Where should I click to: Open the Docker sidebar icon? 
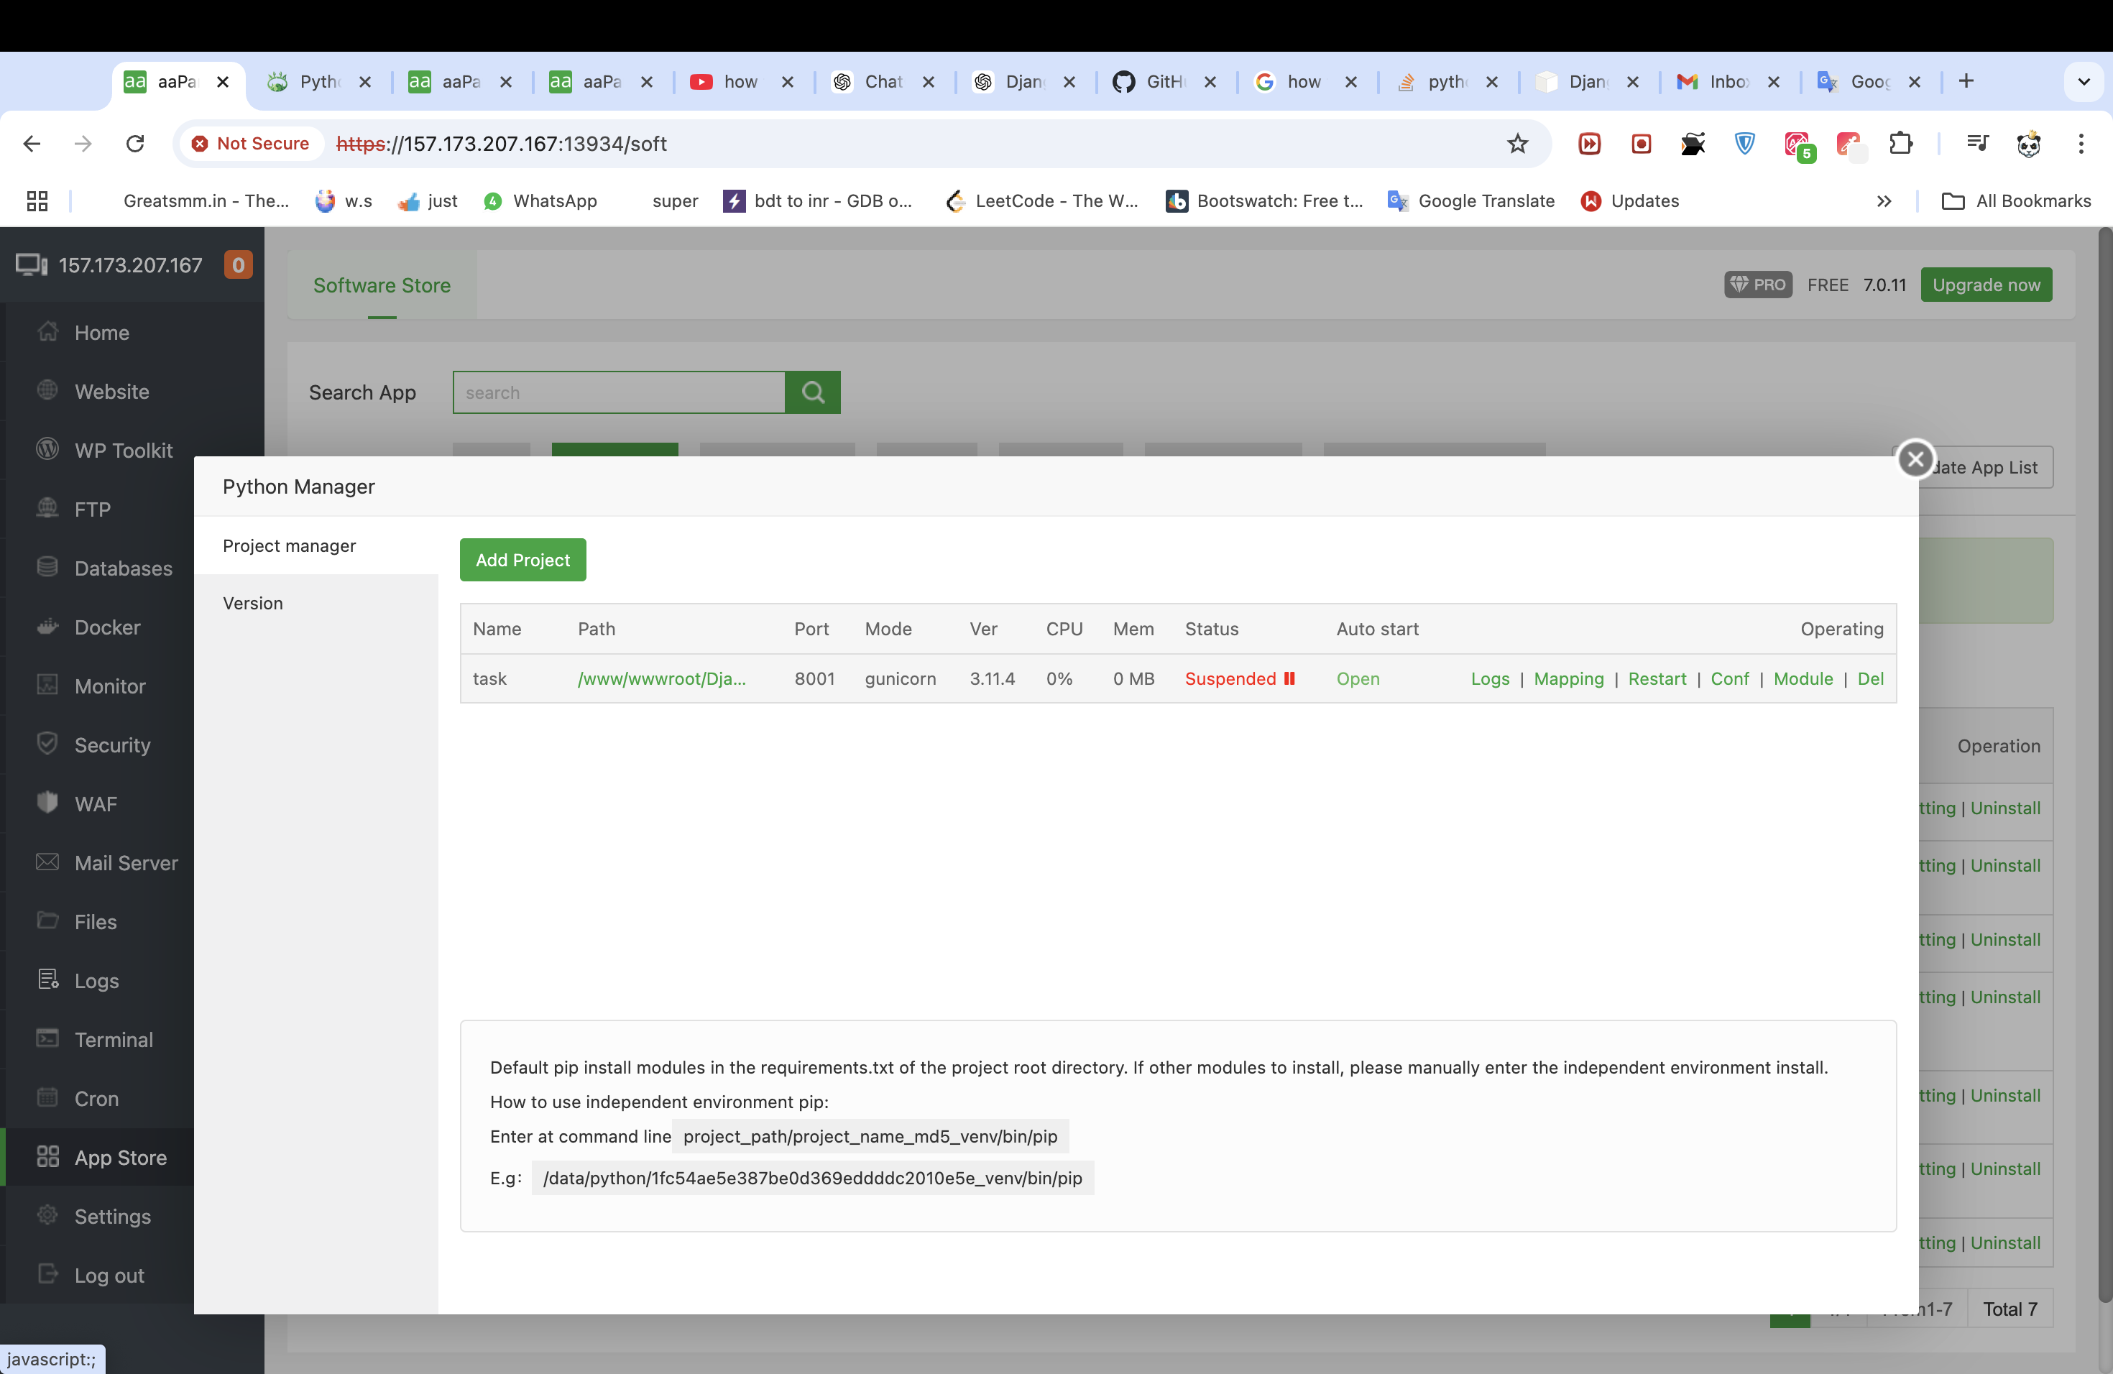pos(48,627)
